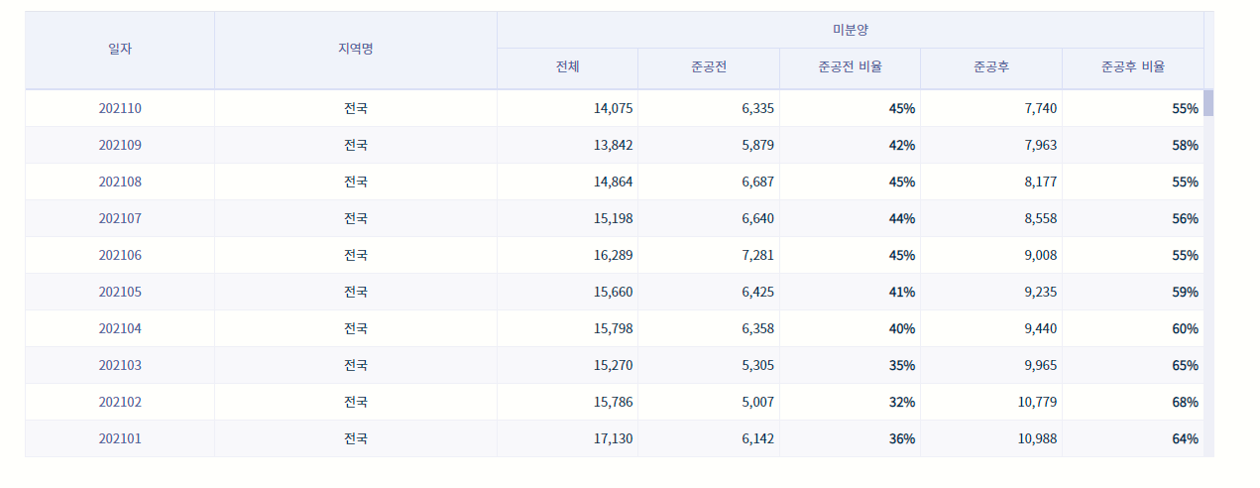
Task: Select date cell 202102
Action: (120, 402)
